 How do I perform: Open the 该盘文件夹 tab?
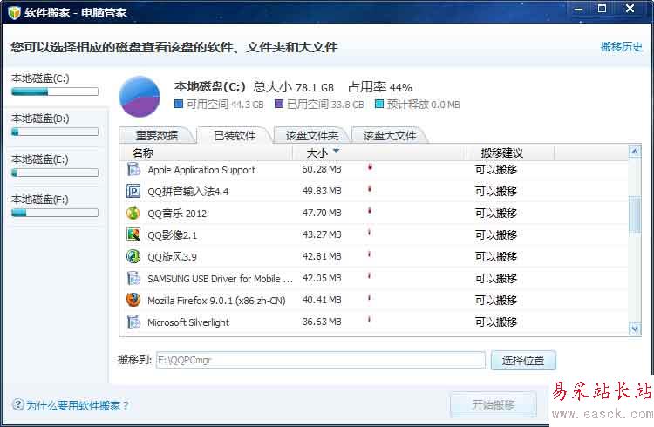[x=311, y=136]
